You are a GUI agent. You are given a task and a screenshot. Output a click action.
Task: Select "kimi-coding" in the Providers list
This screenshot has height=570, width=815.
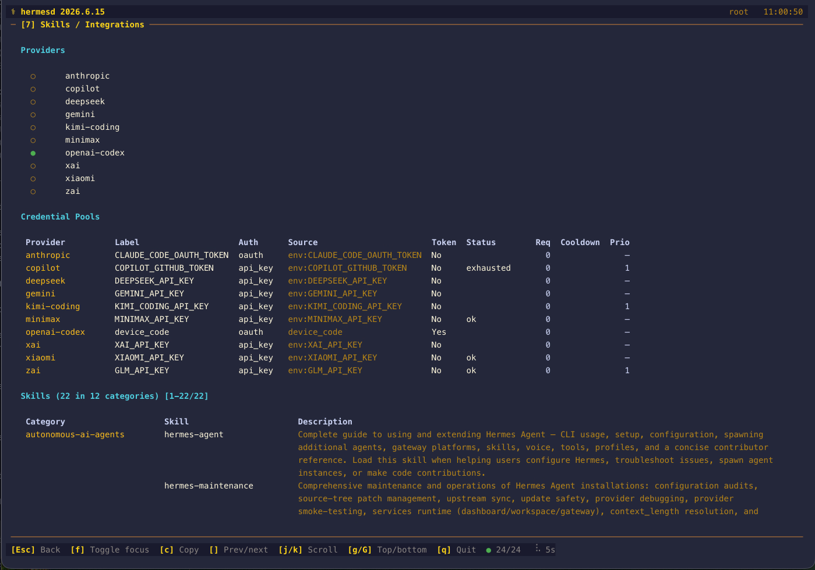(93, 127)
